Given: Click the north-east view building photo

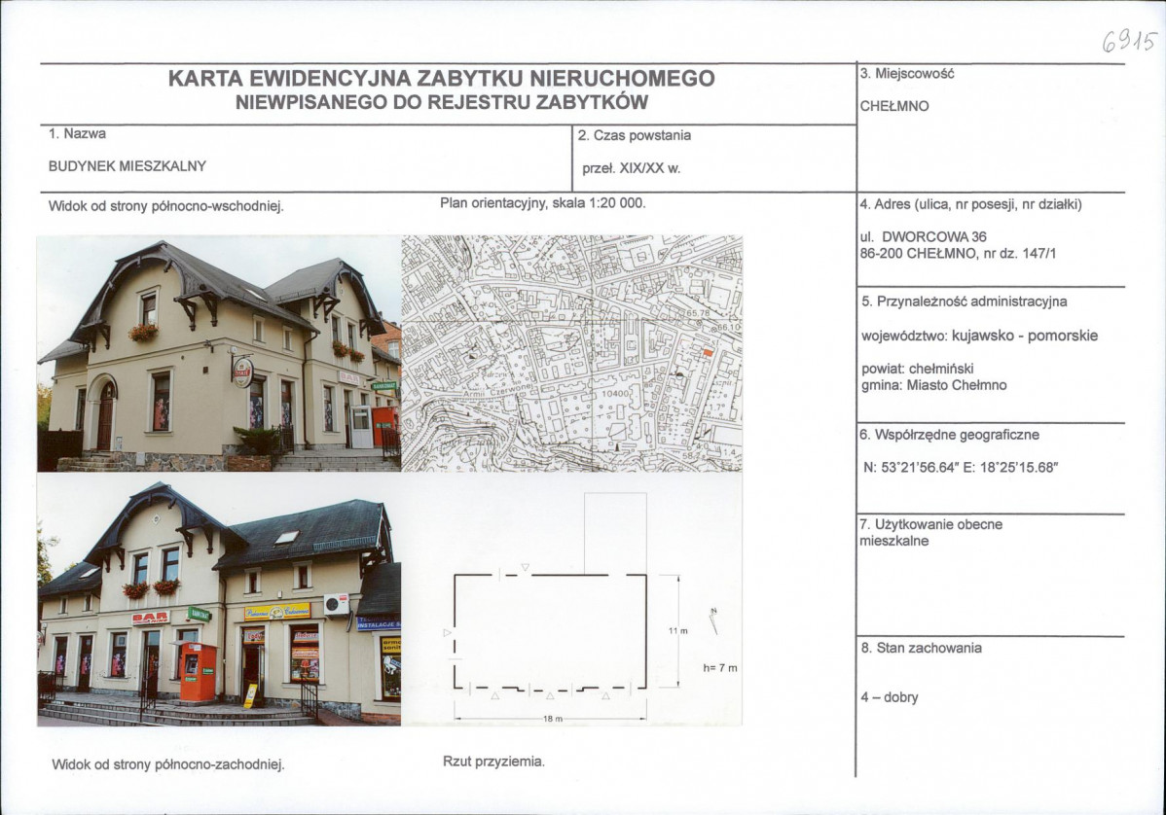Looking at the screenshot, I should coord(219,354).
